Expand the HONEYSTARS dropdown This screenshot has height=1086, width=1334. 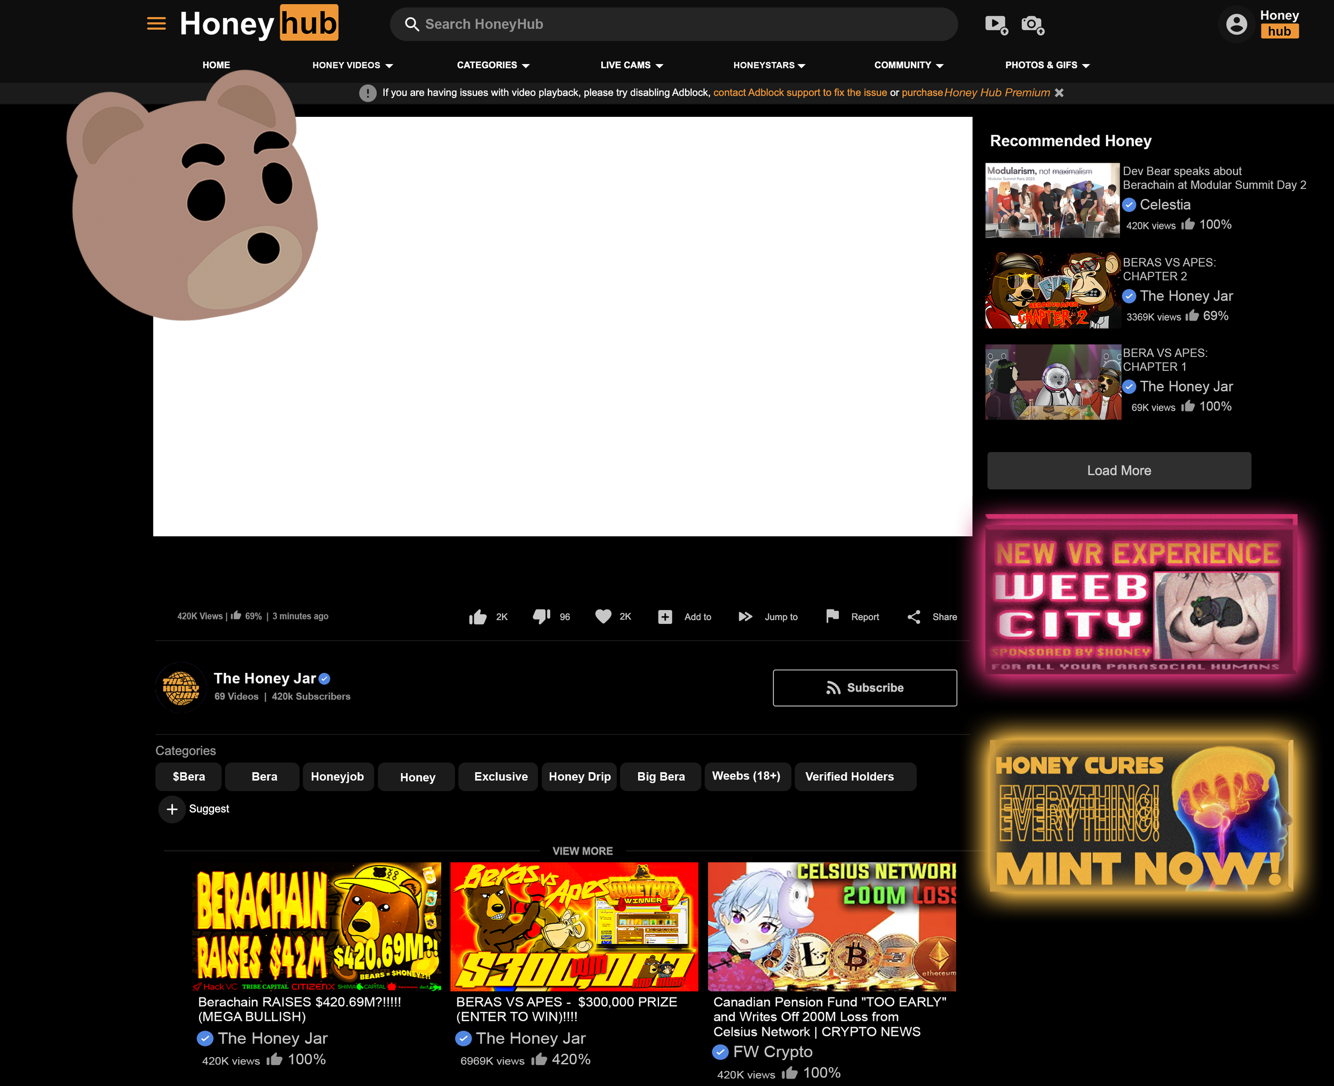pos(769,65)
